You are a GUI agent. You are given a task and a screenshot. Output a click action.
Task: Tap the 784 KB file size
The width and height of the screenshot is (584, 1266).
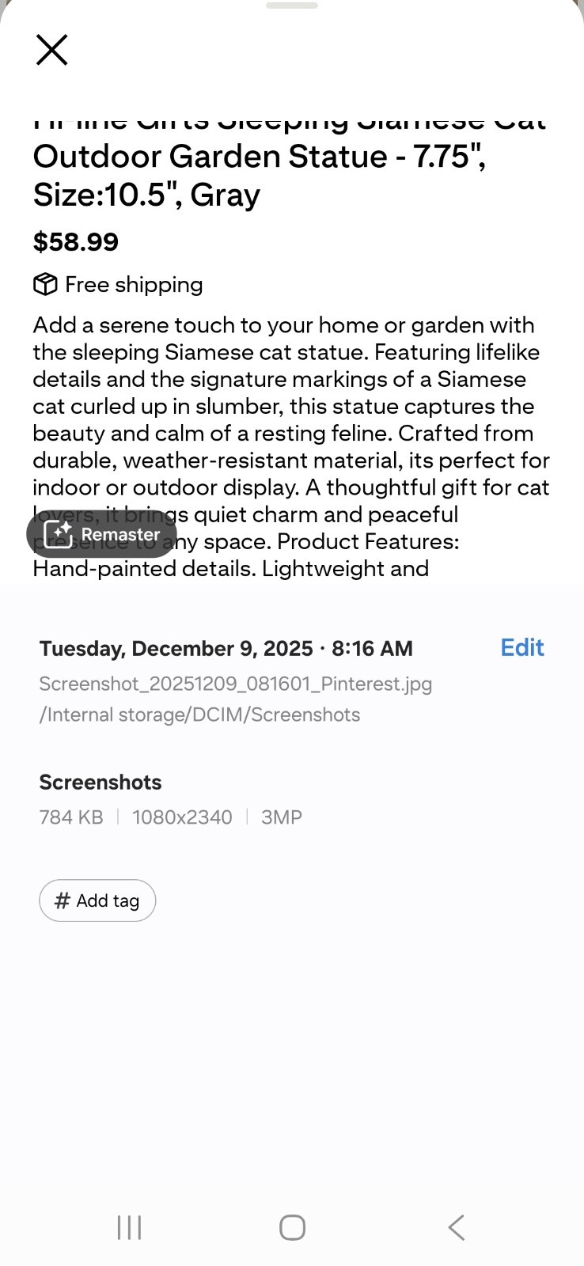click(x=71, y=817)
